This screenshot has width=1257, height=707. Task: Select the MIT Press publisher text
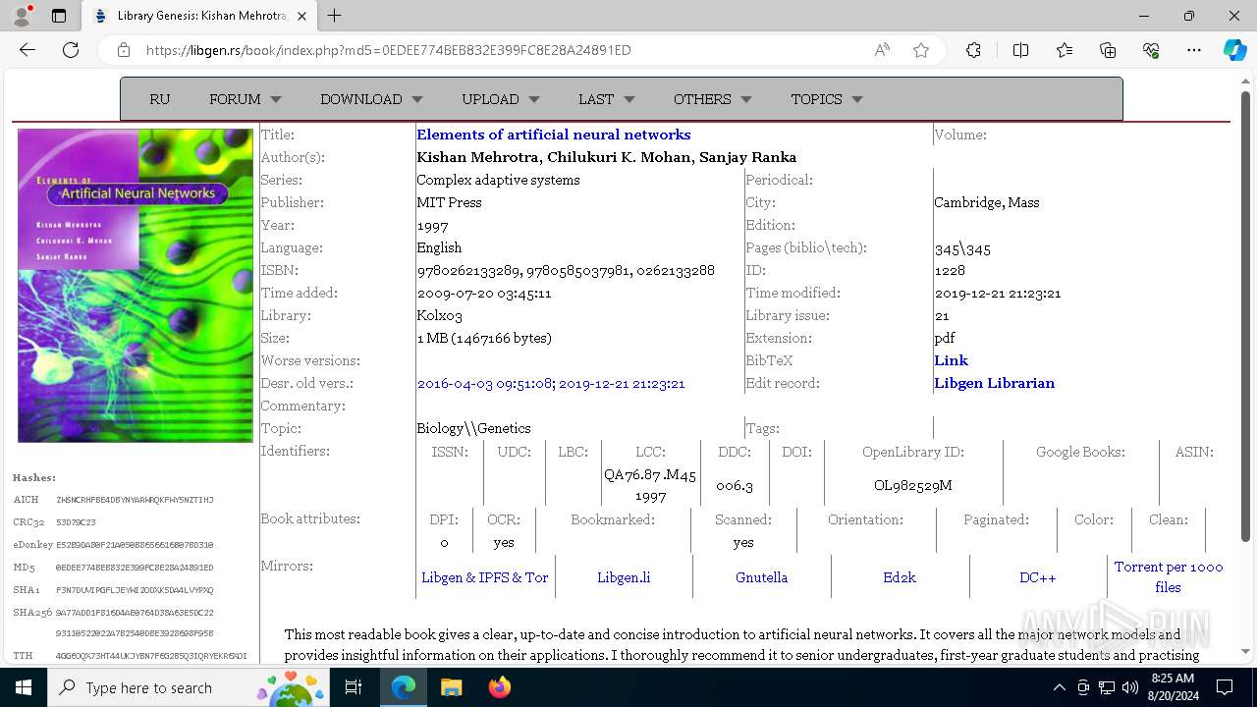(449, 202)
